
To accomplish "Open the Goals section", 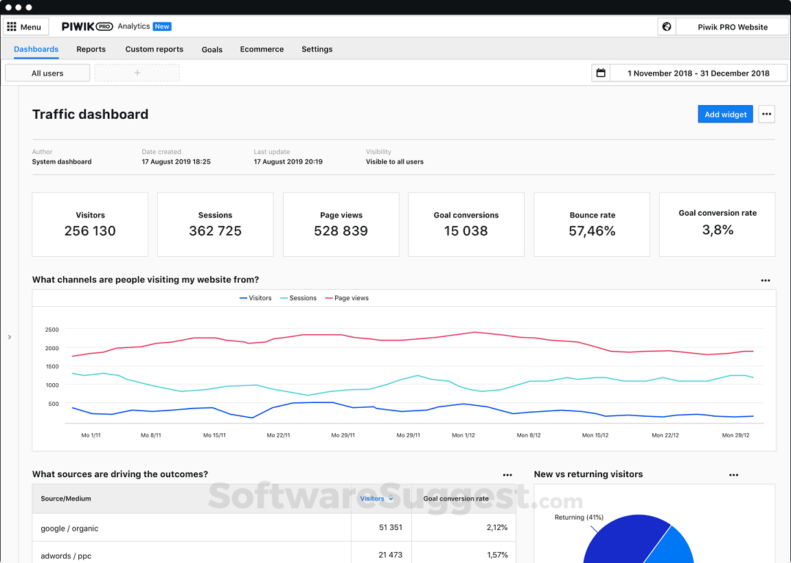I will 212,49.
